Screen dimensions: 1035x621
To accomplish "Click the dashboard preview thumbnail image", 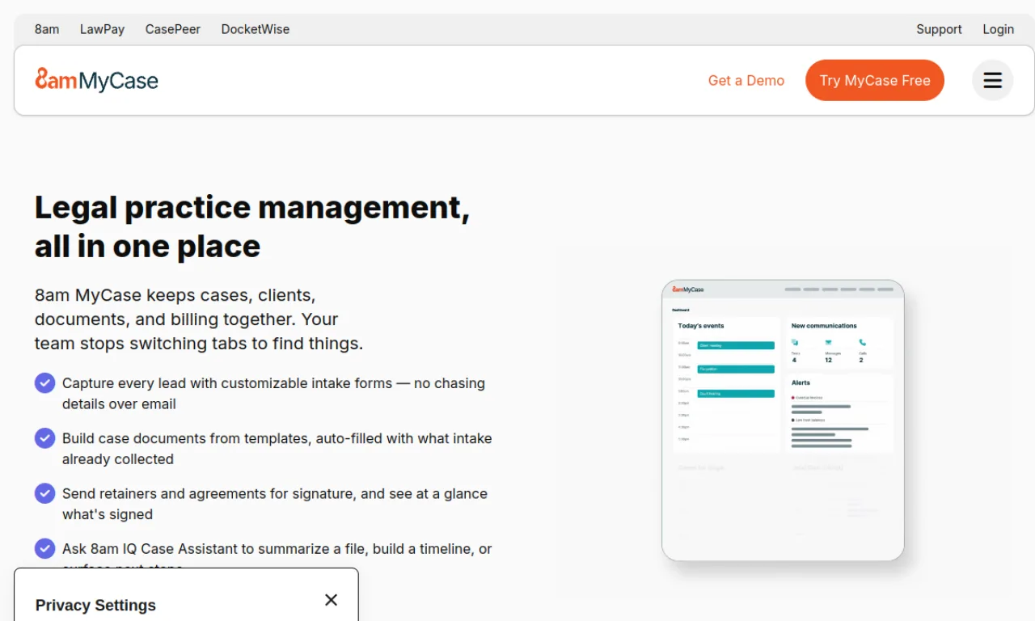I will point(783,420).
